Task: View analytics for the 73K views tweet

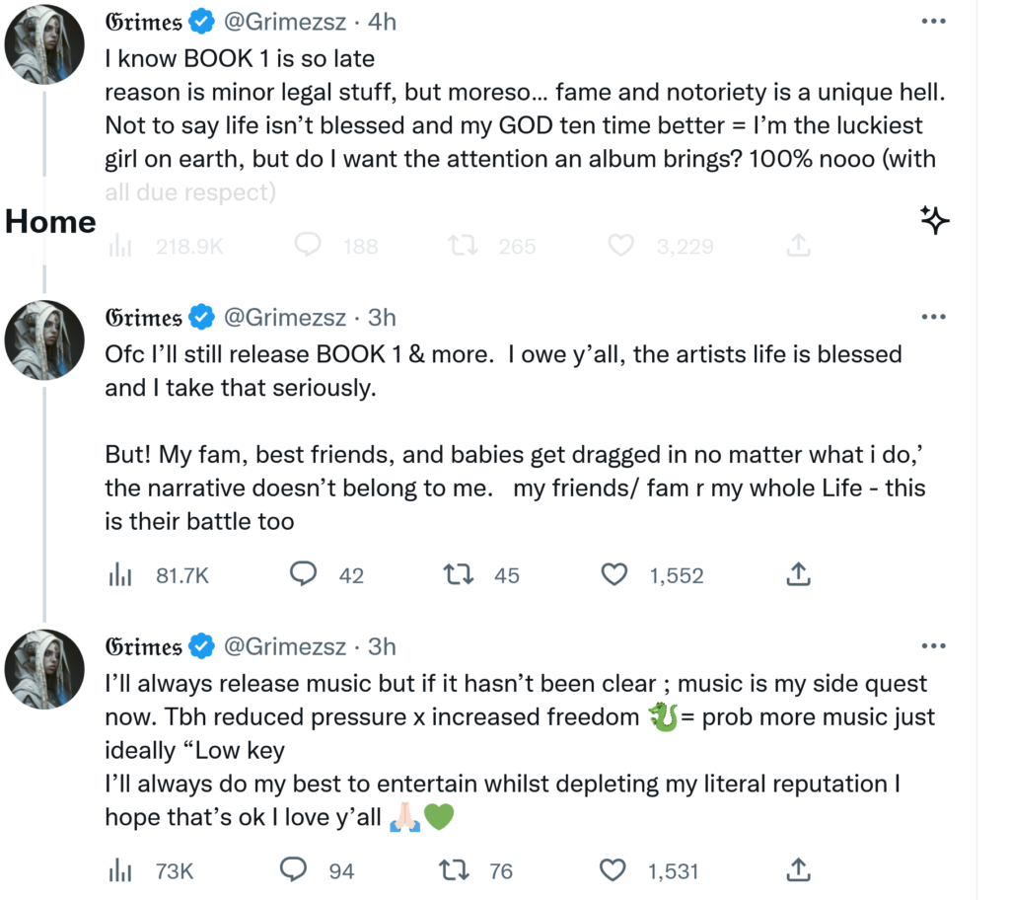Action: click(x=120, y=870)
